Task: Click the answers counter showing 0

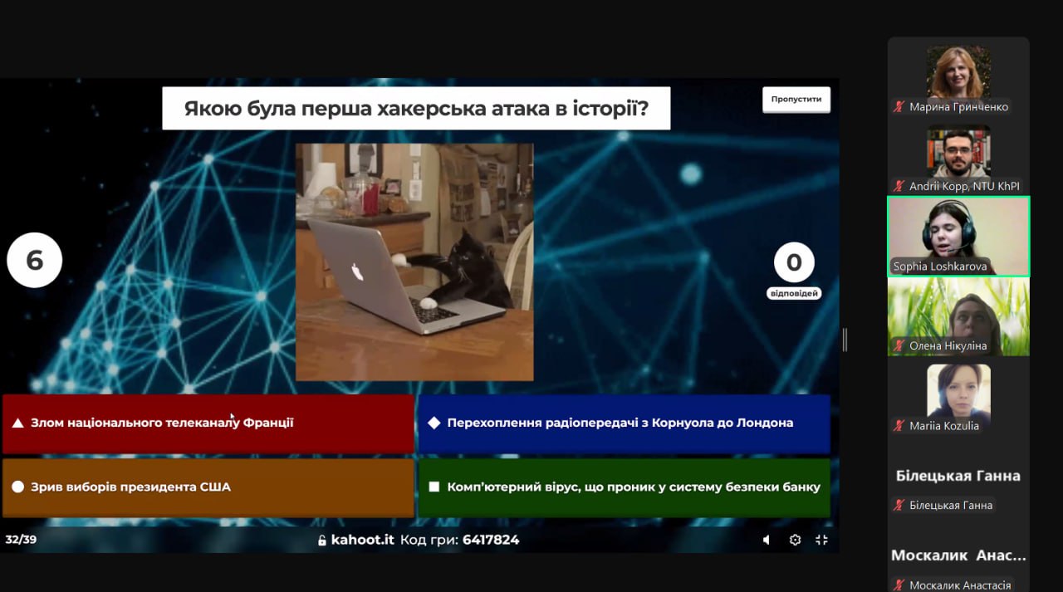Action: pos(794,263)
